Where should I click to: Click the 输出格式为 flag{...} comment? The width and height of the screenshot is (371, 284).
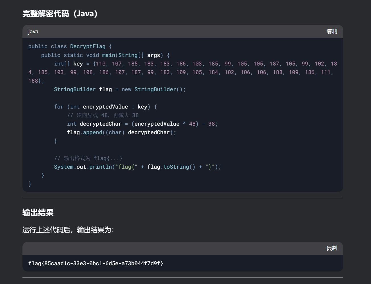point(88,158)
